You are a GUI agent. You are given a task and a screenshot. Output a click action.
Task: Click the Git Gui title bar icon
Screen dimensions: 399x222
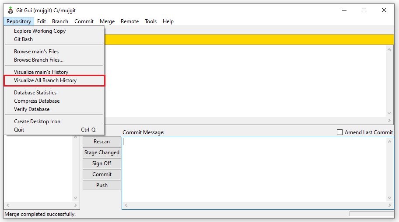(10, 10)
